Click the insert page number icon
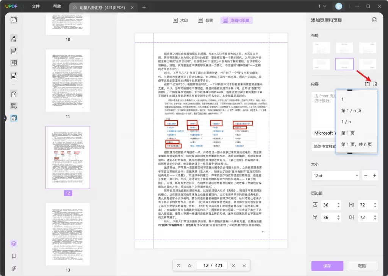388x276 pixels. [x=375, y=84]
